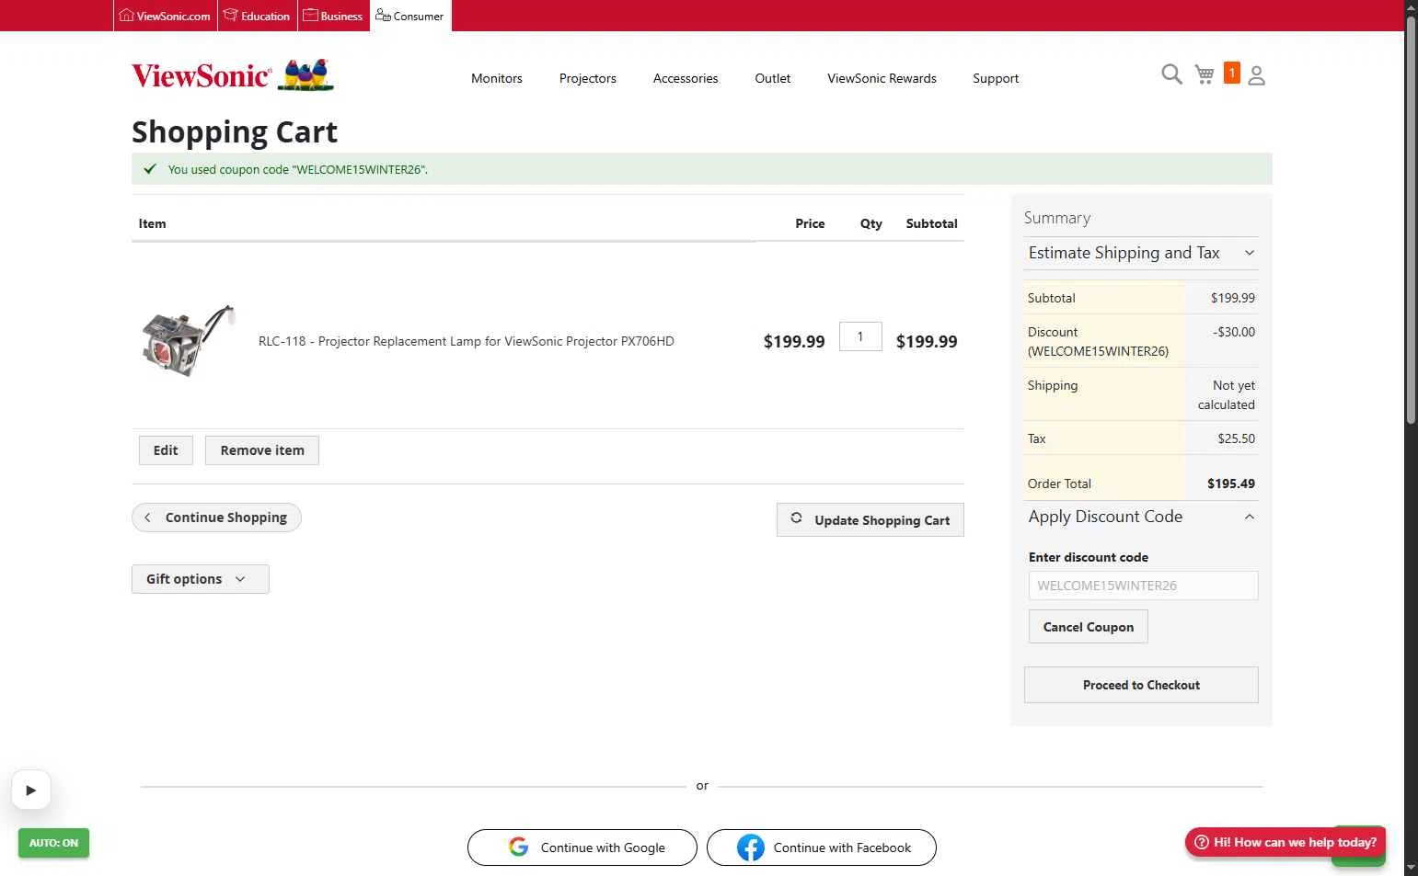Click the $25.50 tax value
Image resolution: width=1418 pixels, height=876 pixels.
coord(1237,438)
